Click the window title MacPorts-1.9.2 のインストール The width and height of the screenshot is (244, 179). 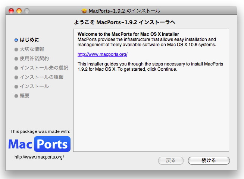coord(124,11)
